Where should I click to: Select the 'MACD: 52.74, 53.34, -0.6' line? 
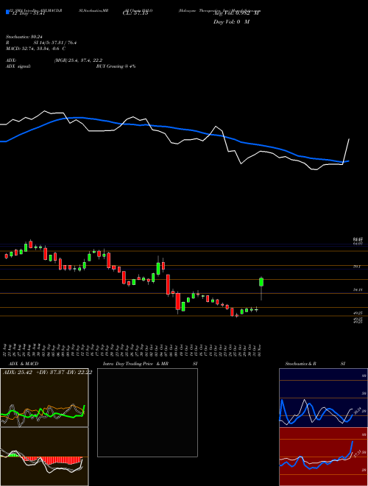(x=35, y=49)
